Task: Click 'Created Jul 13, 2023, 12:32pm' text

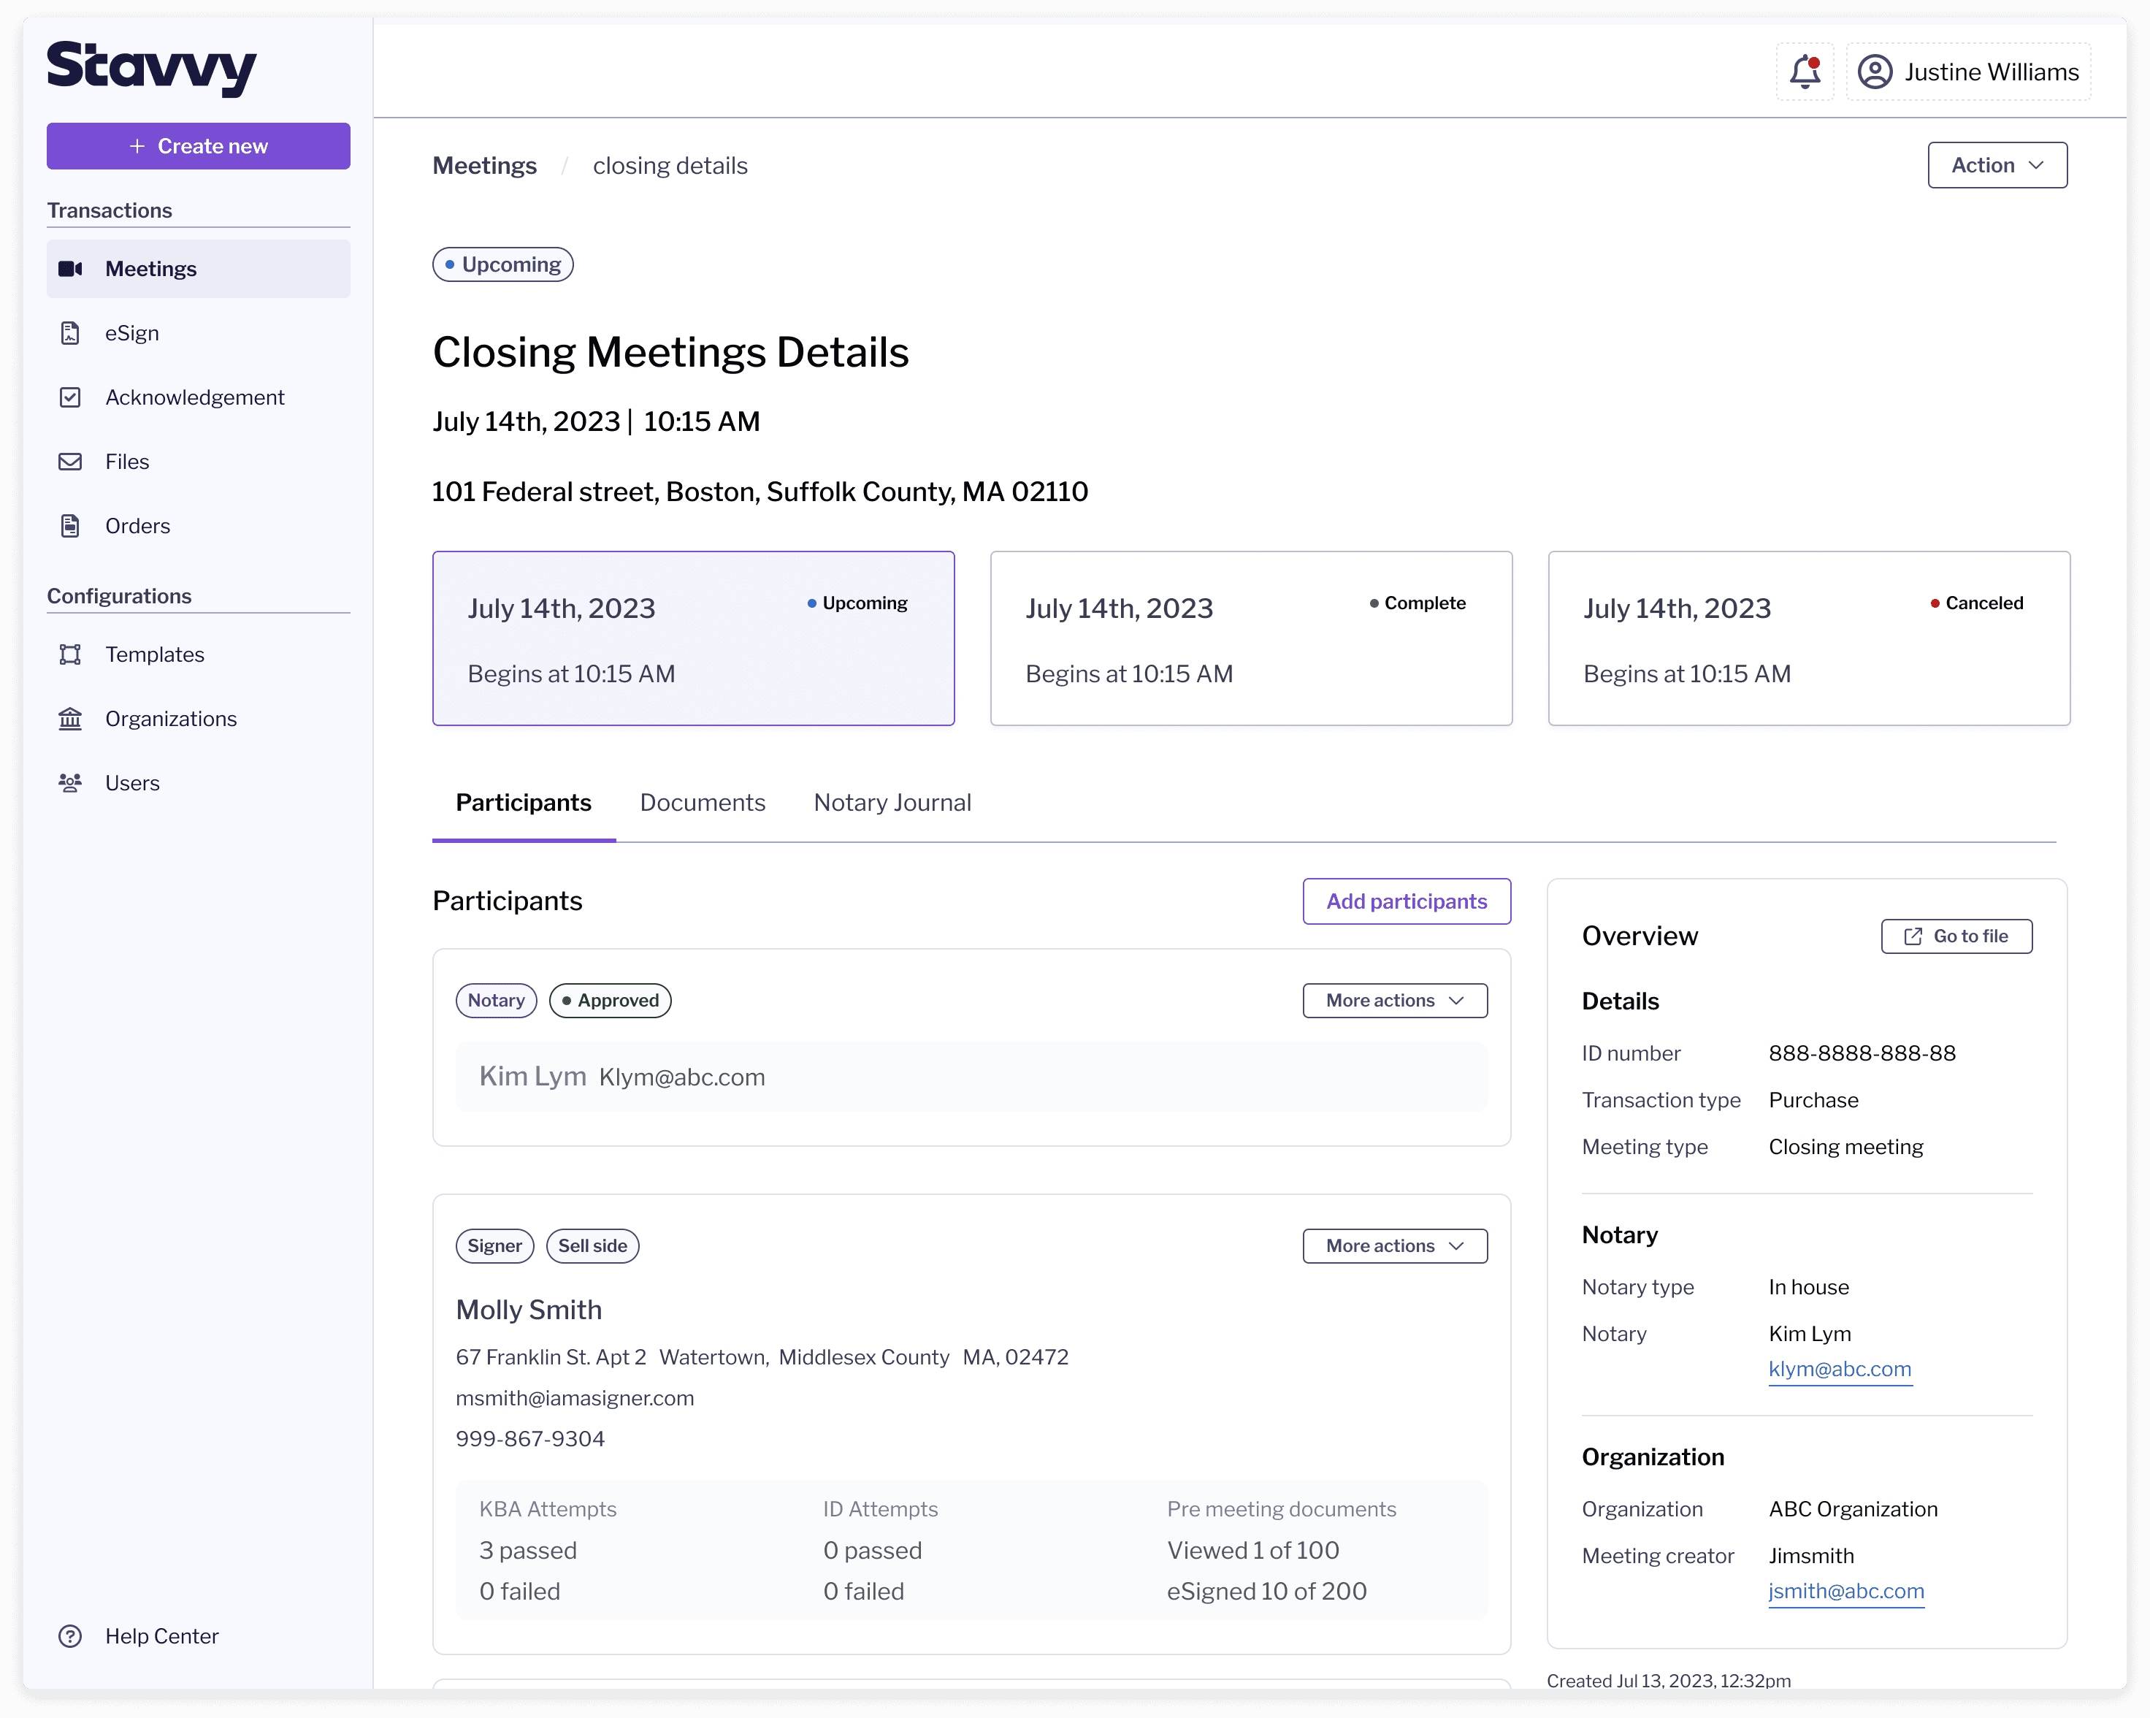Action: click(1668, 1680)
